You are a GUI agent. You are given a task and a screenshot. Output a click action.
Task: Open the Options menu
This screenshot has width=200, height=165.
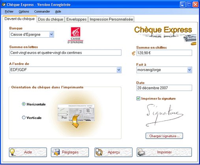point(24,11)
